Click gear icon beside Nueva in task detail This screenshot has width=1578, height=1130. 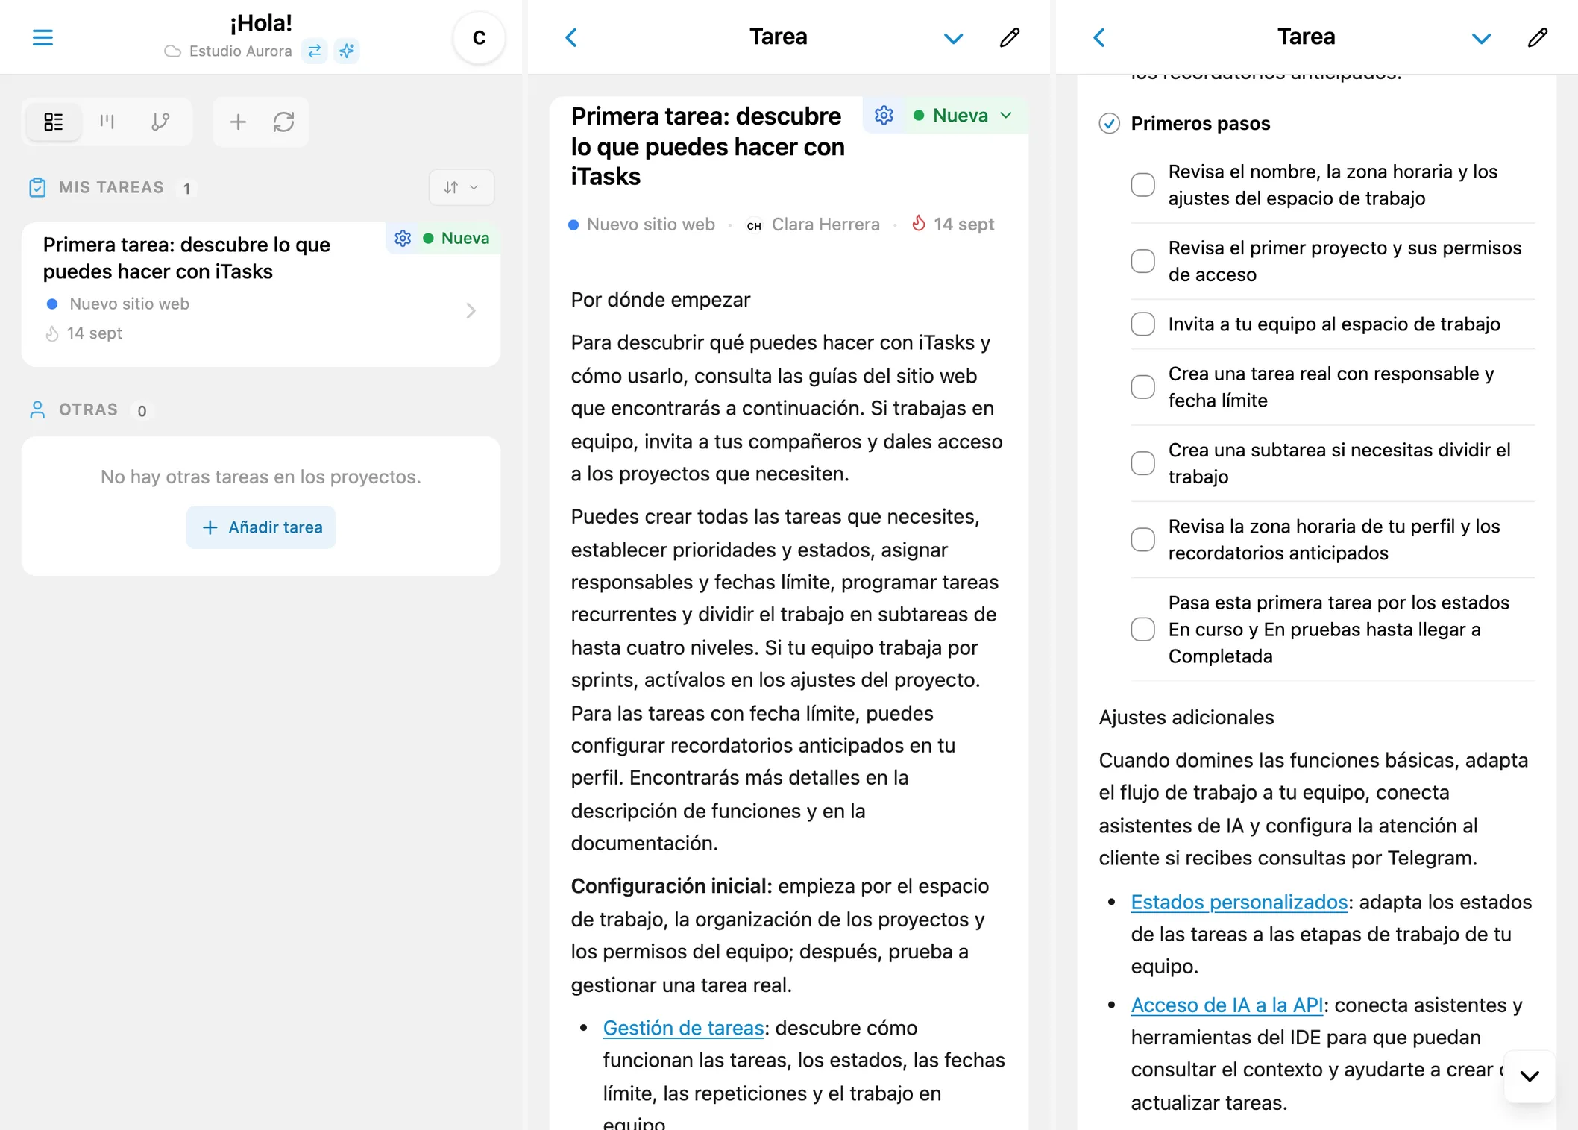(x=884, y=115)
